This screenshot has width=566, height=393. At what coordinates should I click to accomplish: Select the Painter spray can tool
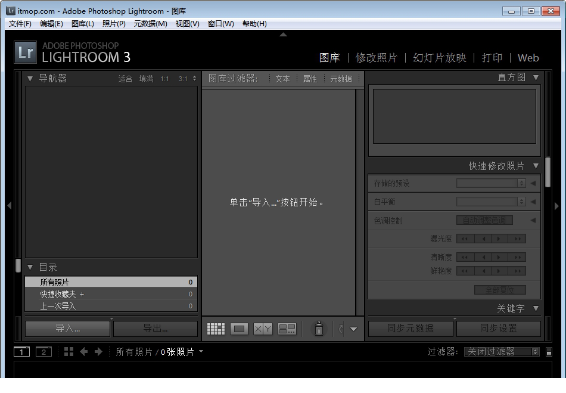(319, 329)
